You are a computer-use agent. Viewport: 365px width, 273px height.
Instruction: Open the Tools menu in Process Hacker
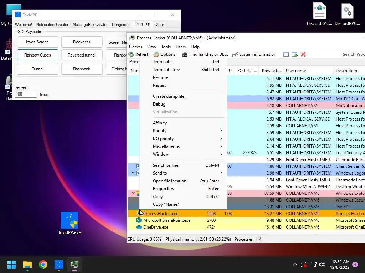coord(166,47)
